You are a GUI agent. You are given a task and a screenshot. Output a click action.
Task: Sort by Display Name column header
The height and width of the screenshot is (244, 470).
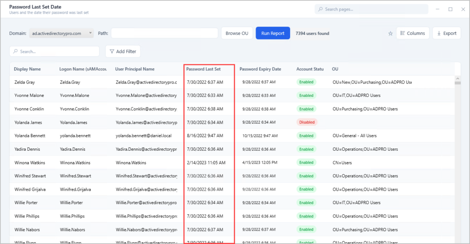(27, 69)
